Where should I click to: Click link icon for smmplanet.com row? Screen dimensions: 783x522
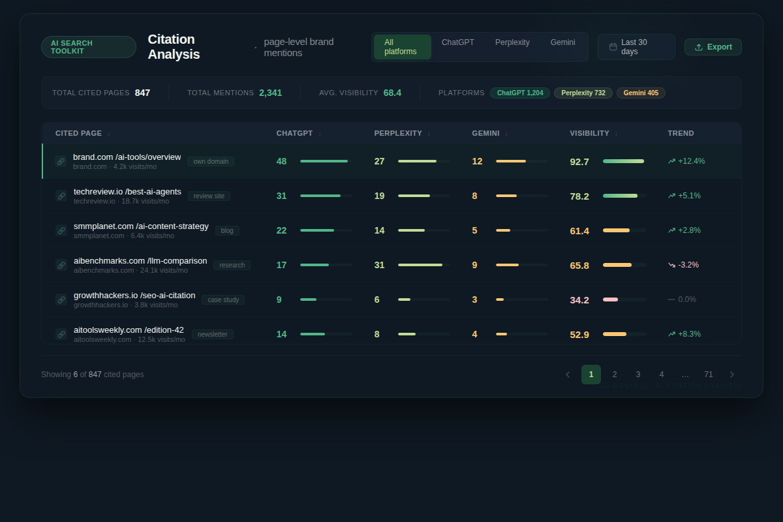tap(61, 230)
